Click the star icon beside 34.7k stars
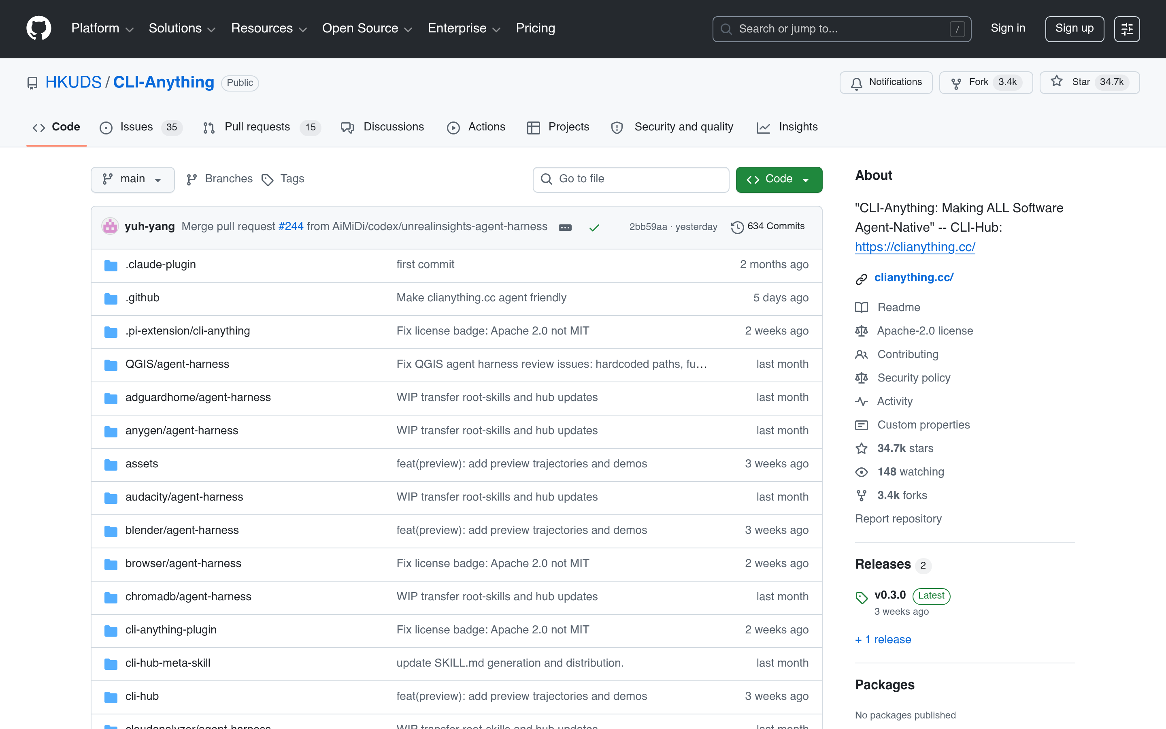This screenshot has height=729, width=1166. [x=862, y=448]
